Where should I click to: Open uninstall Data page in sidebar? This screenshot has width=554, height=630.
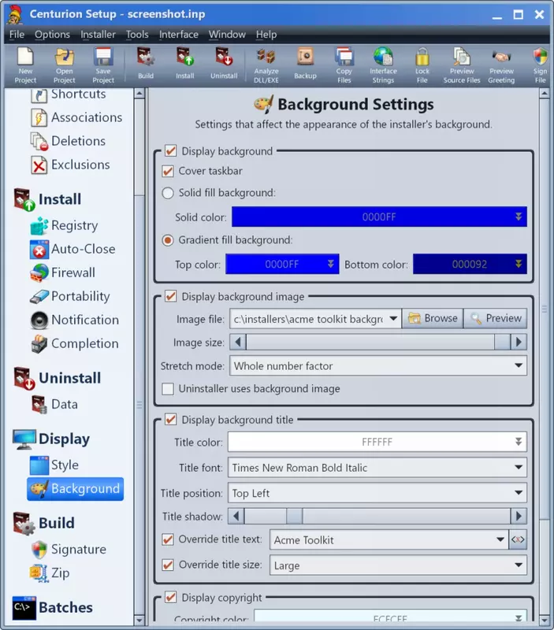[x=54, y=404]
